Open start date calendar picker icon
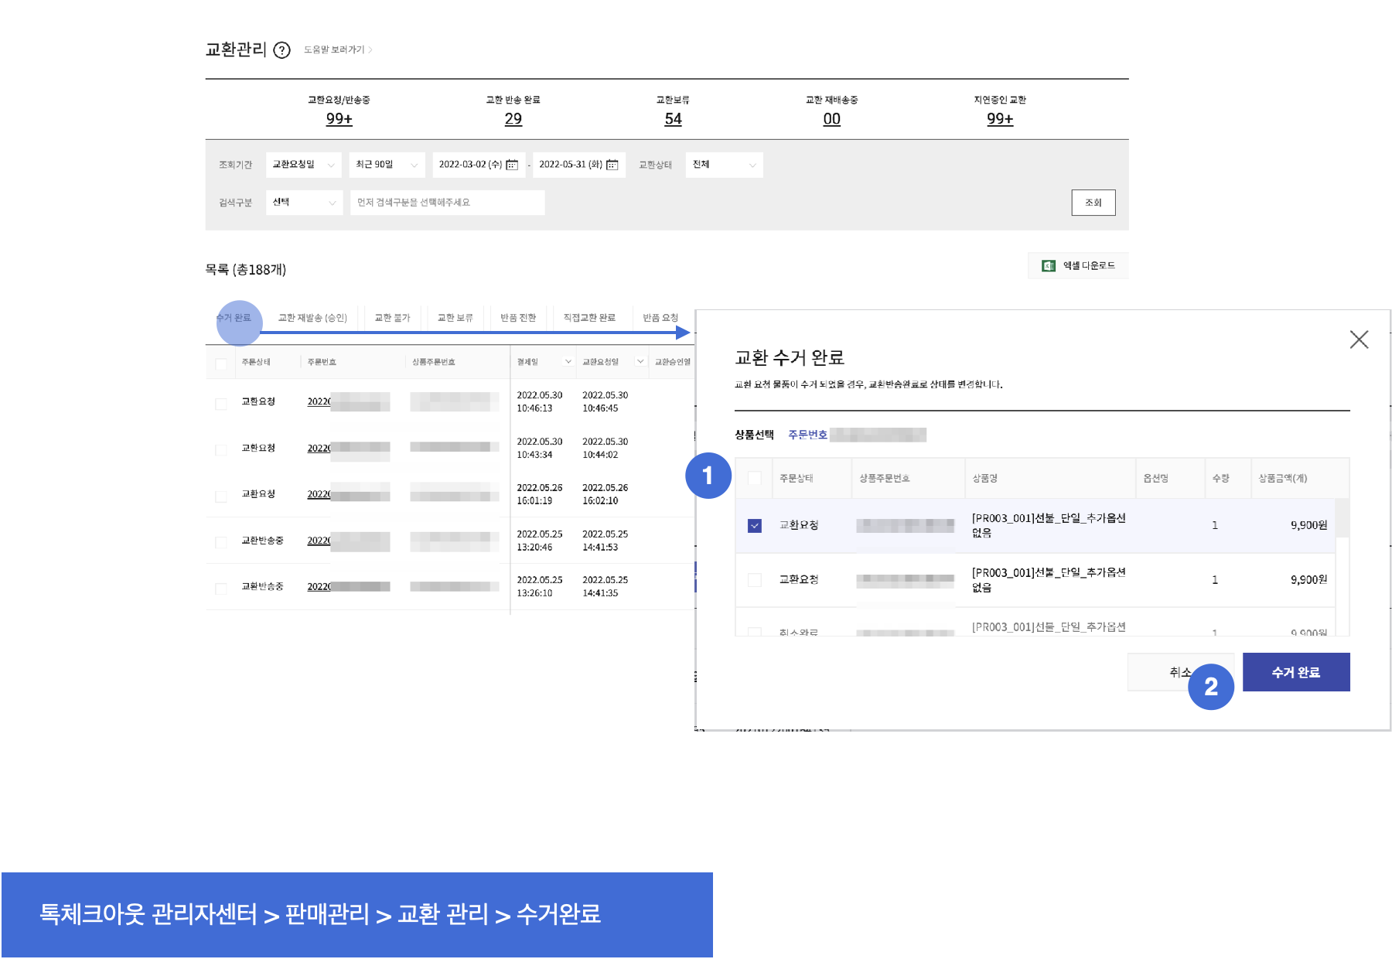The image size is (1392, 959). [512, 165]
